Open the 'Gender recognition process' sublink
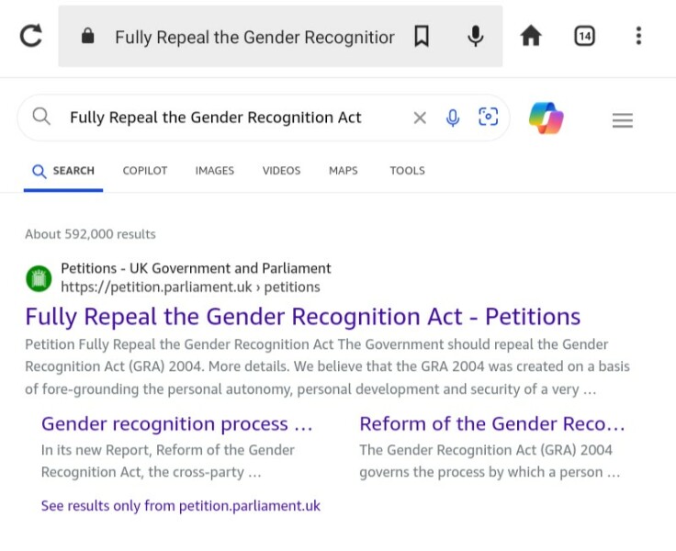The height and width of the screenshot is (551, 676). 177,424
